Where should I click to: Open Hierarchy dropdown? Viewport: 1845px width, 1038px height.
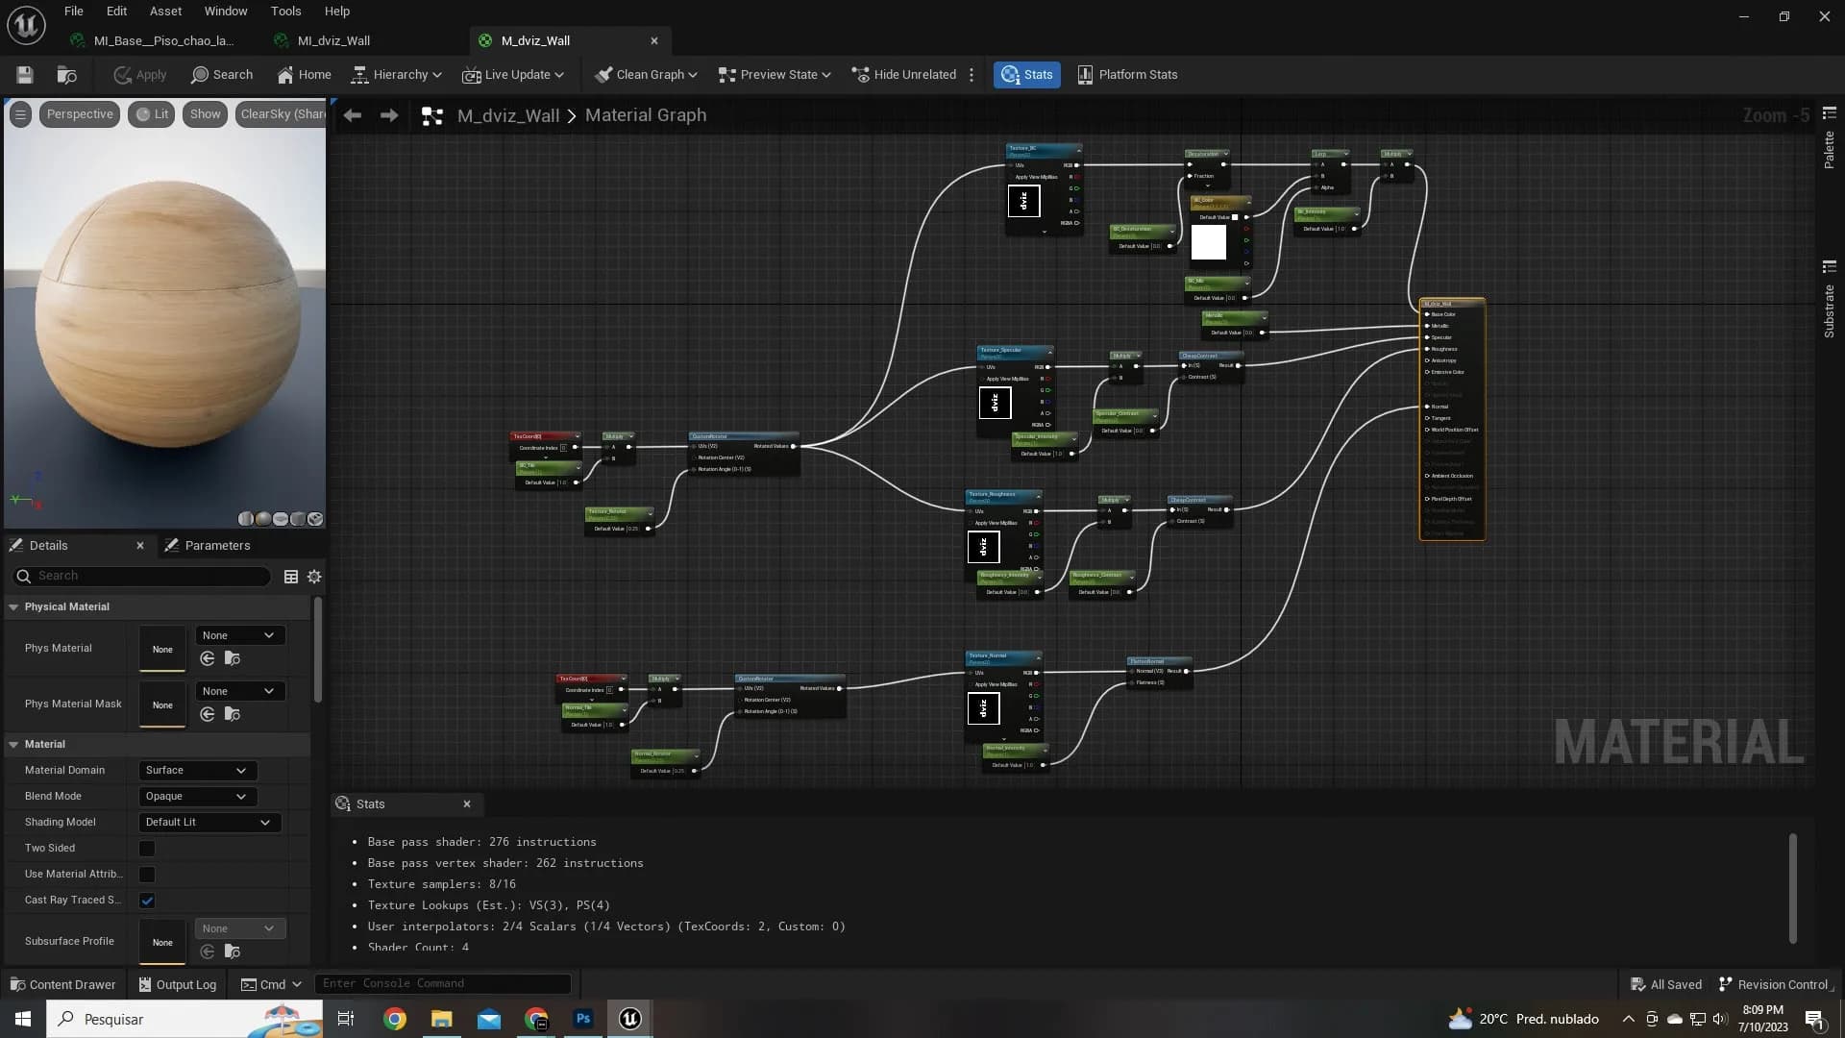397,75
